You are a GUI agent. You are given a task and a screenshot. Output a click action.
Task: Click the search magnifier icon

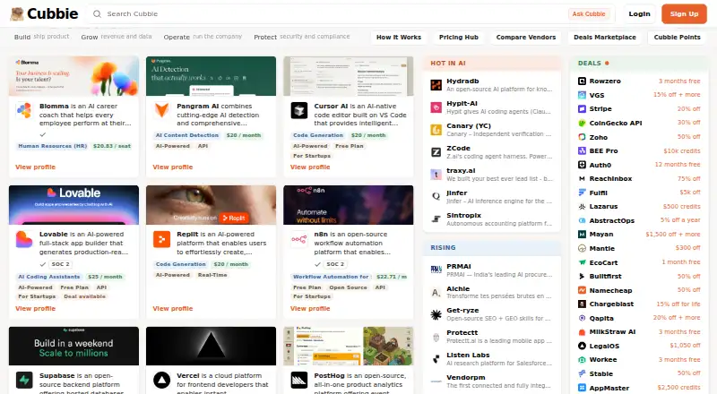pos(97,14)
